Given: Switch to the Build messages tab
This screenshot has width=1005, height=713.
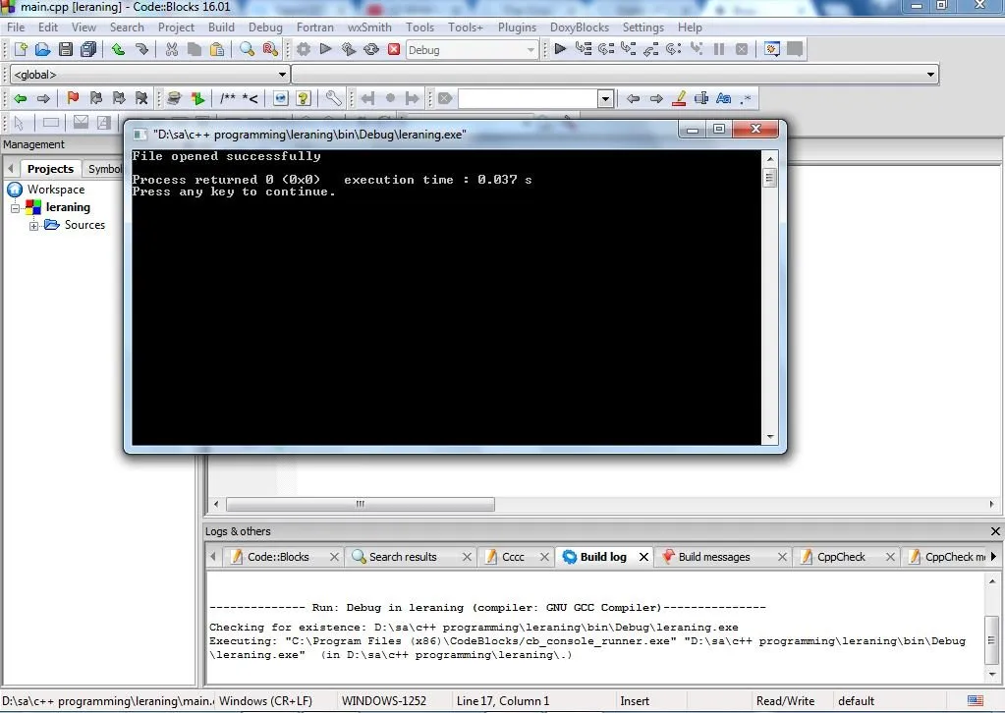Looking at the screenshot, I should [x=714, y=557].
